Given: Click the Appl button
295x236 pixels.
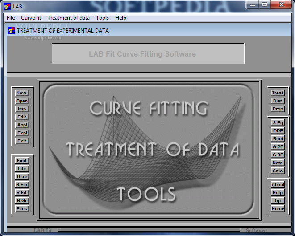Looking at the screenshot, I should point(22,125).
